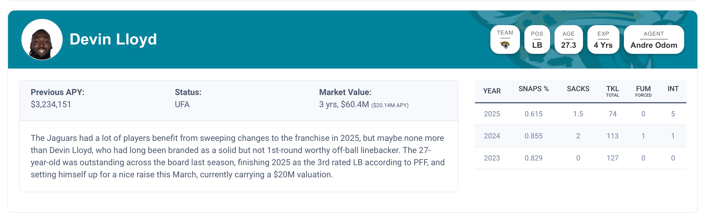Image resolution: width=706 pixels, height=216 pixels.
Task: Click Devin Lloyd's headshot photo
Action: click(x=42, y=39)
